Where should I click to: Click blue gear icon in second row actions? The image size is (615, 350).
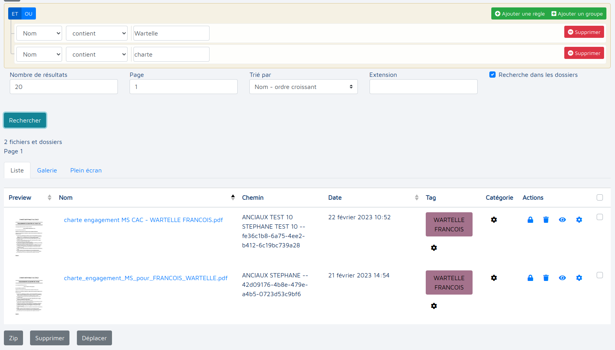point(579,278)
